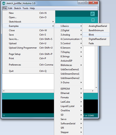Click horizontal scrollbar right arrow
The height and width of the screenshot is (135, 116).
pos(93,91)
